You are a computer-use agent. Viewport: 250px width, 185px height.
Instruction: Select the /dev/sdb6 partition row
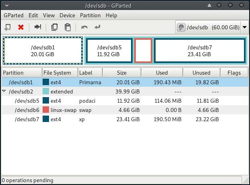point(125,110)
